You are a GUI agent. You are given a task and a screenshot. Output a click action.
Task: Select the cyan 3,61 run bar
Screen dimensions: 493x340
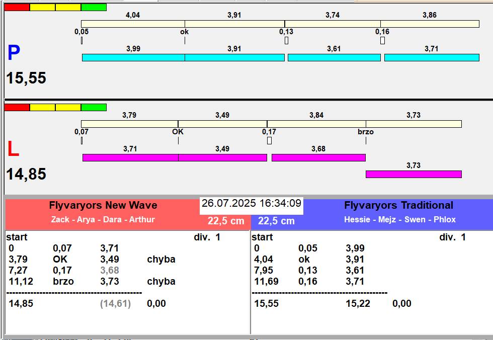pyautogui.click(x=334, y=58)
